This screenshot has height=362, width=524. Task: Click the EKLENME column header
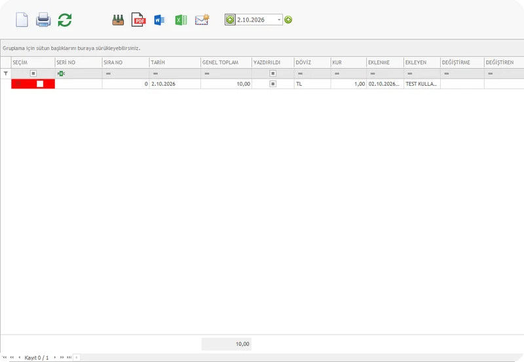coord(385,62)
